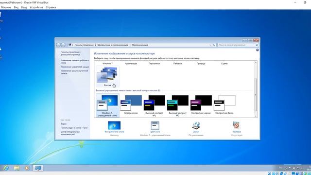Click the theme list scrollbar thumb
The height and width of the screenshot is (175, 311).
point(256,95)
